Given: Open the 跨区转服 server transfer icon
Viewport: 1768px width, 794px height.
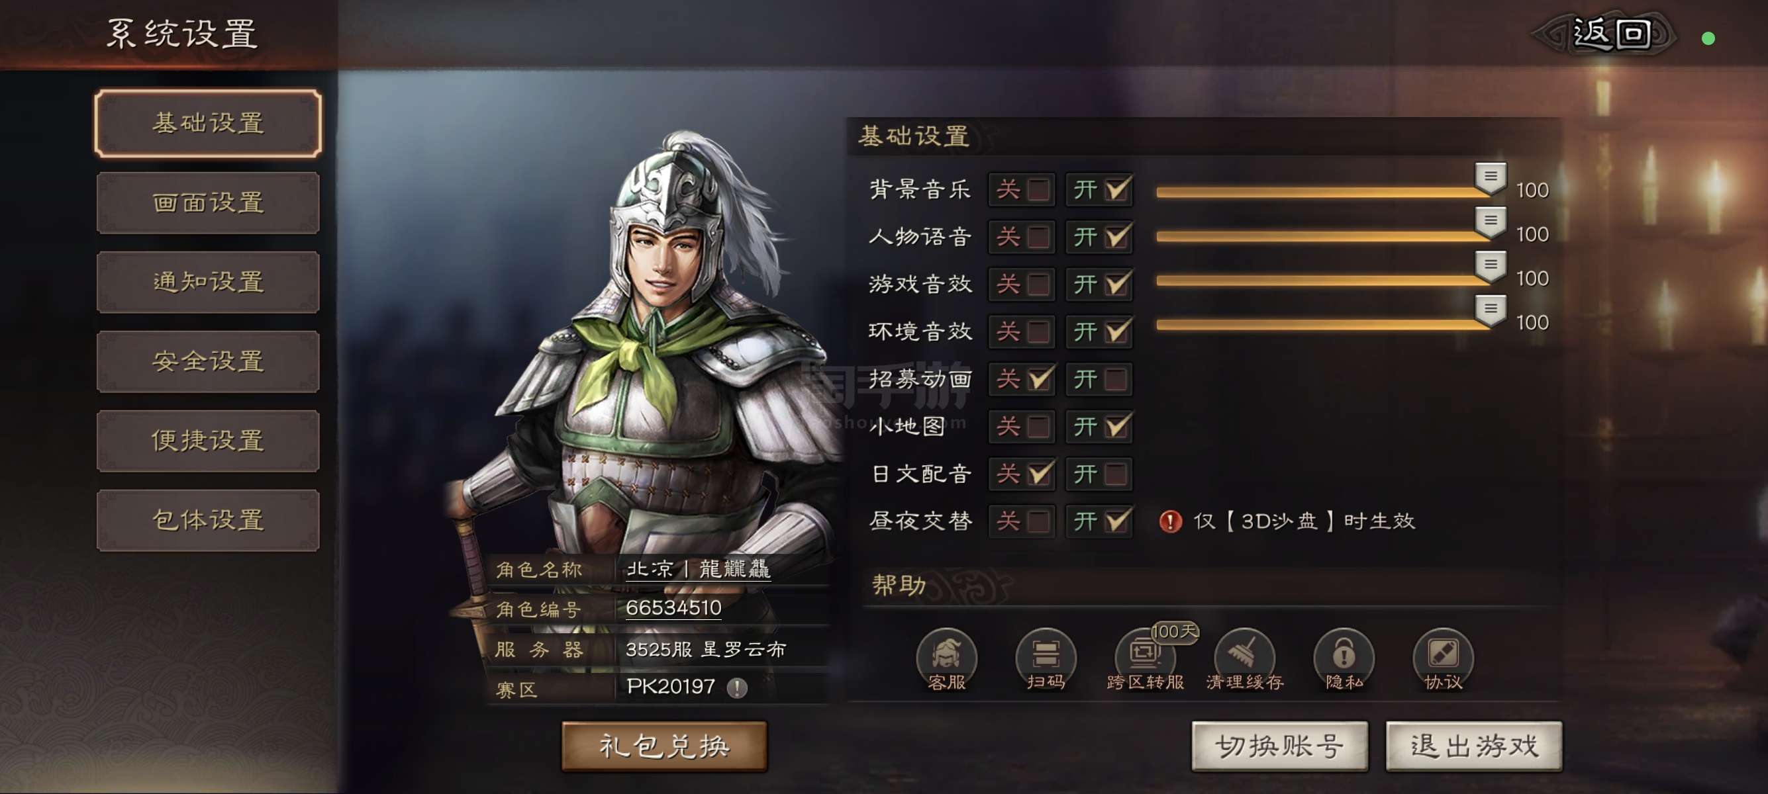Looking at the screenshot, I should coord(1145,657).
